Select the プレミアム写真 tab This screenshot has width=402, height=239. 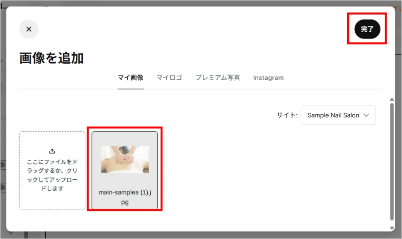(x=218, y=78)
